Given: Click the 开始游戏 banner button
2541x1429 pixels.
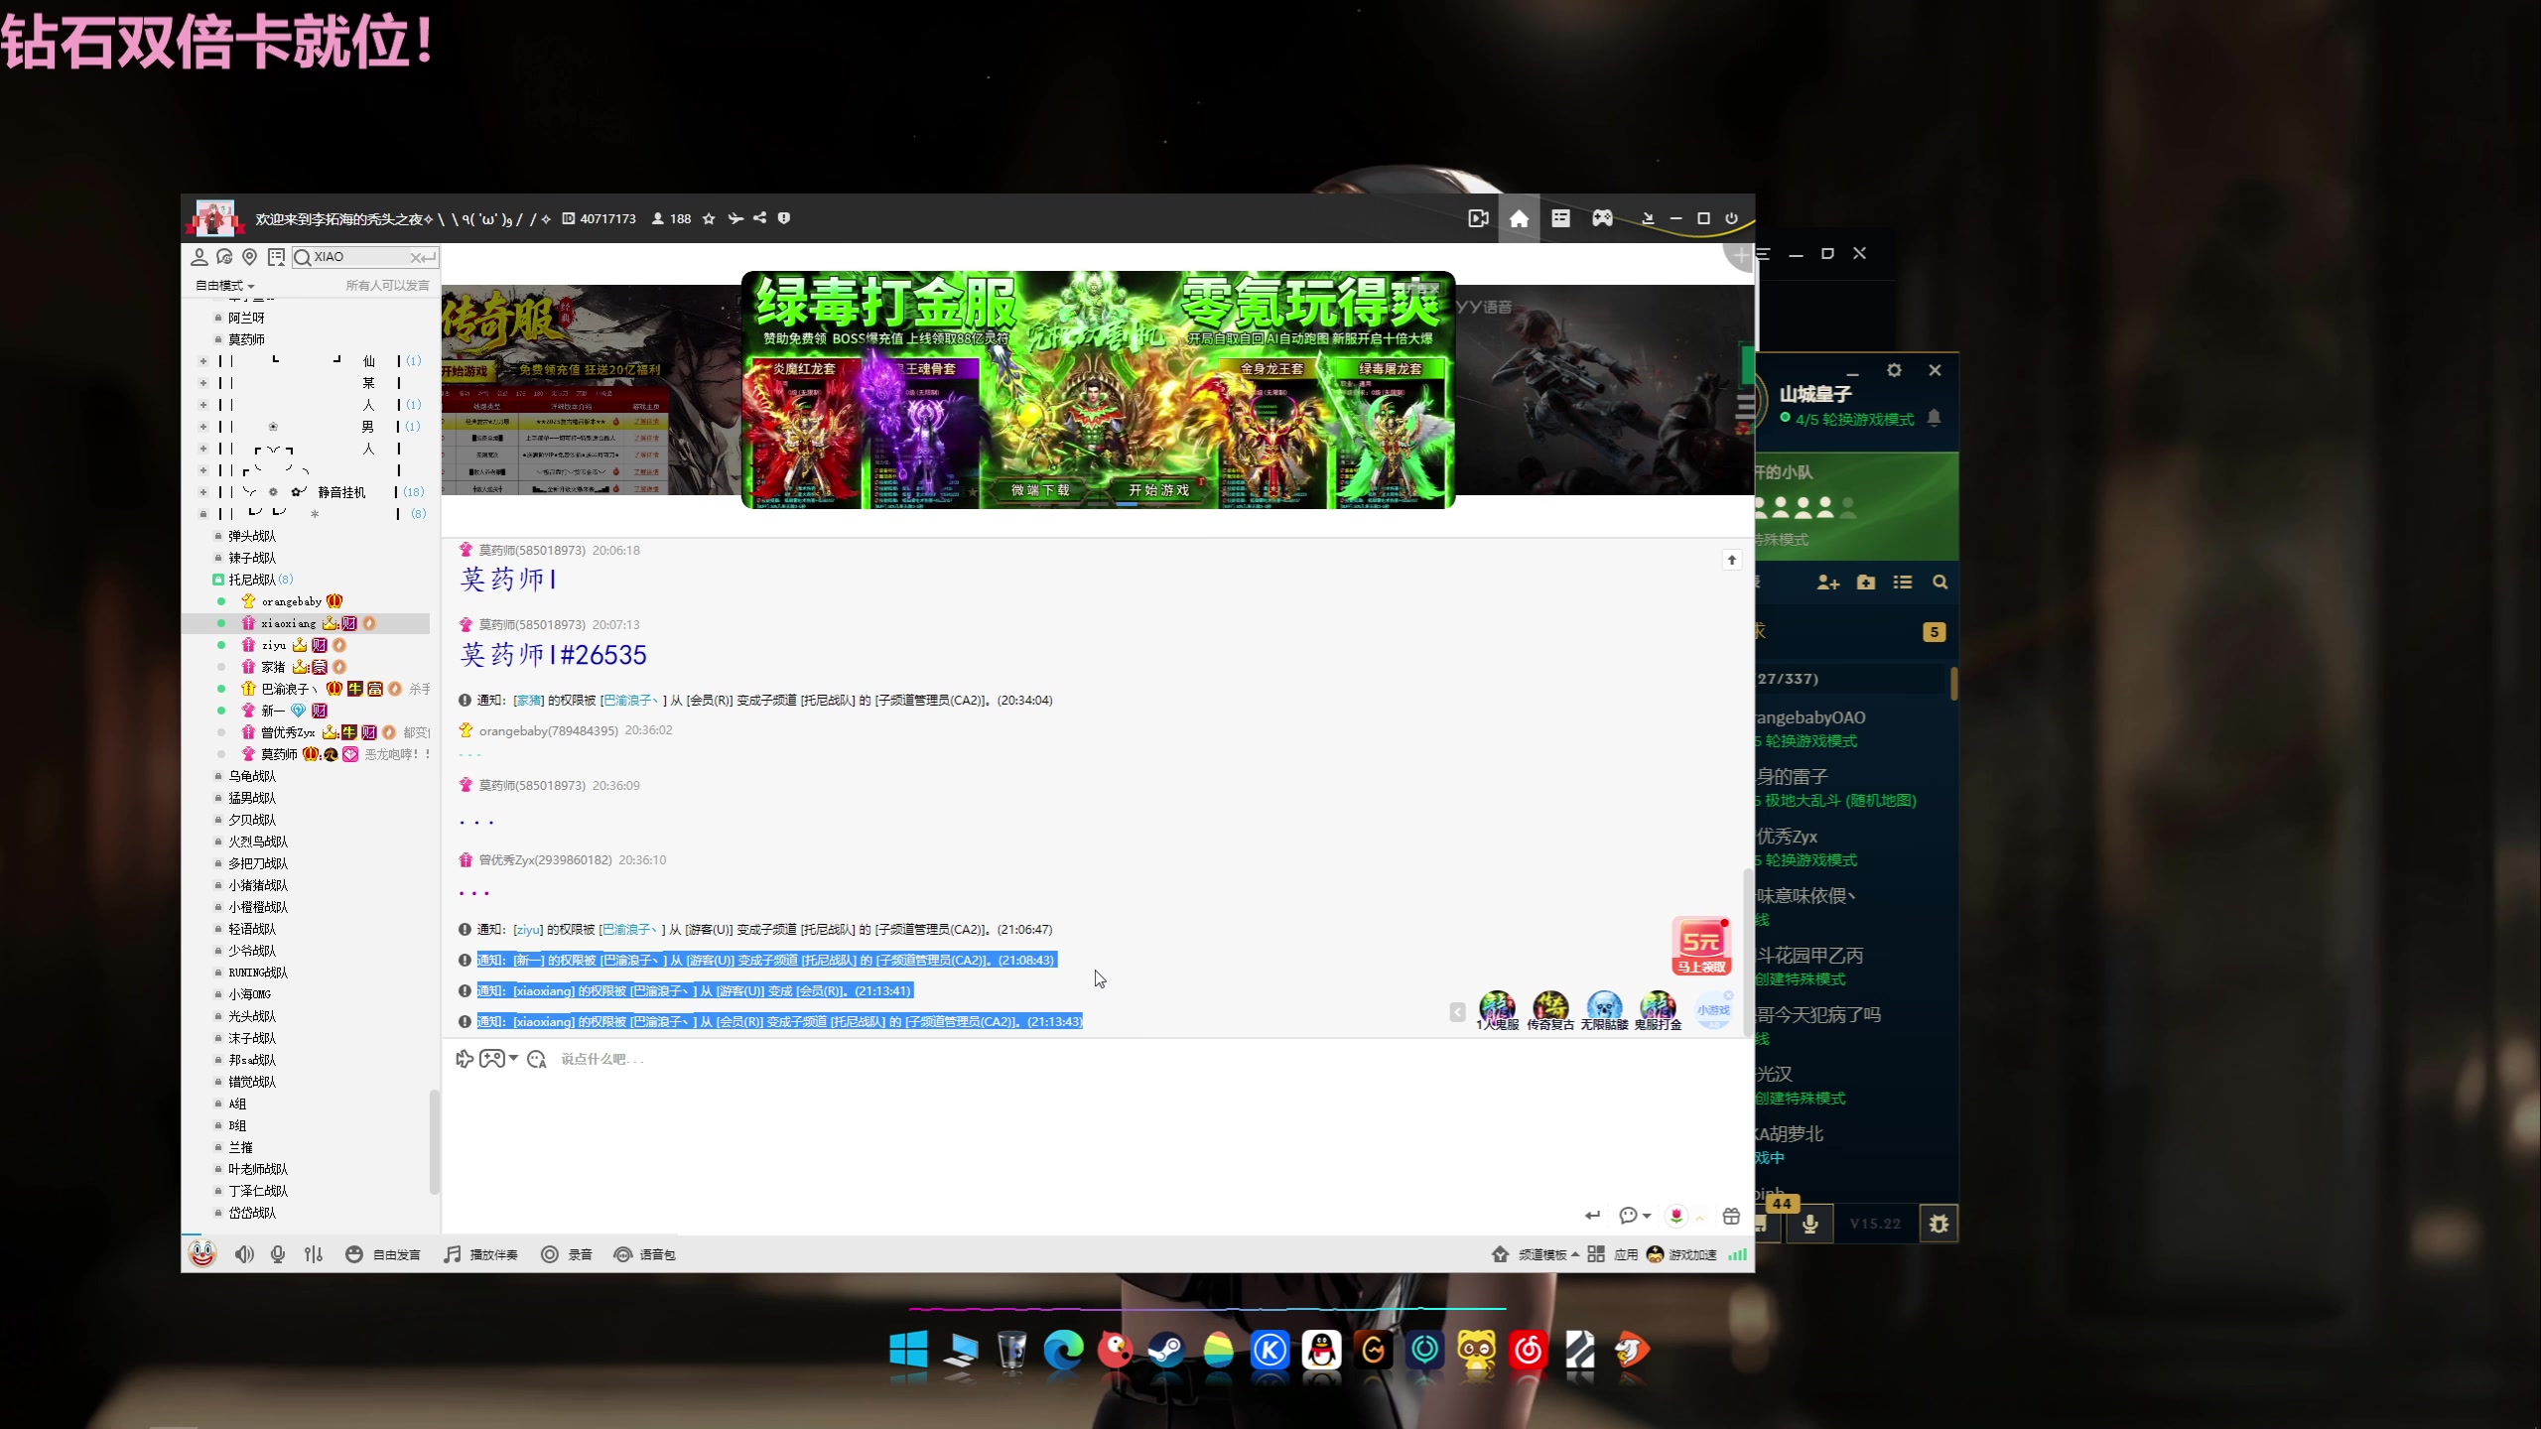Looking at the screenshot, I should pos(1157,490).
